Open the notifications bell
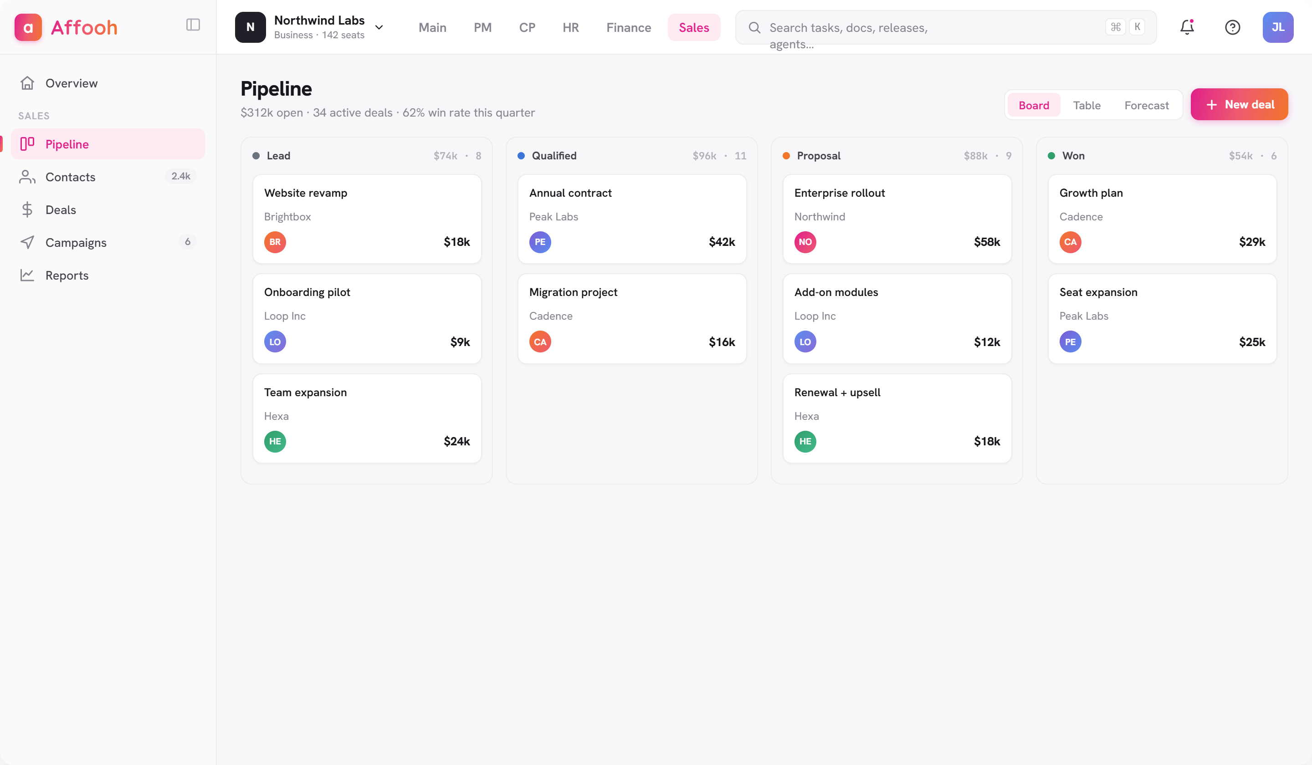Viewport: 1312px width, 765px height. [x=1187, y=27]
